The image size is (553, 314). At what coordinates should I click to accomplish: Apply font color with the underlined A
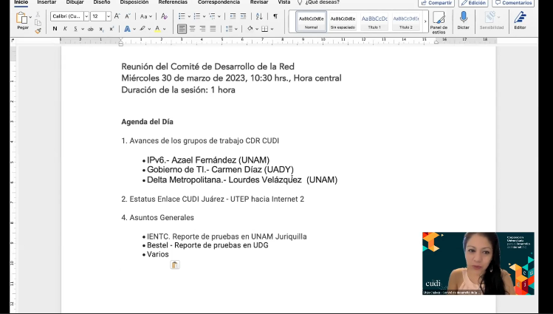(x=157, y=29)
